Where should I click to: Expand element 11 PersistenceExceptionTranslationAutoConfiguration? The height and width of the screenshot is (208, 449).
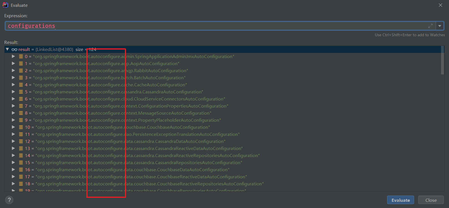coord(13,134)
